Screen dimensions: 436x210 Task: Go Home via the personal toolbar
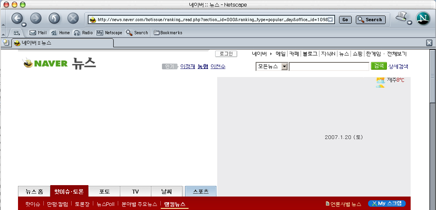(x=60, y=33)
